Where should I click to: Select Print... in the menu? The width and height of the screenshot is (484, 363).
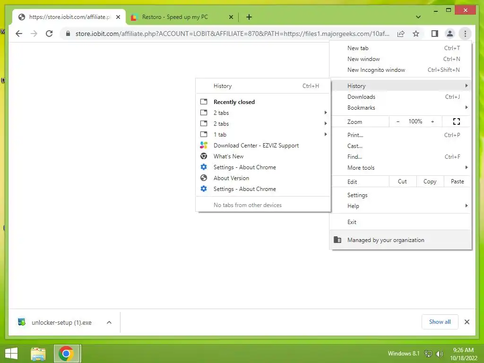click(x=401, y=135)
